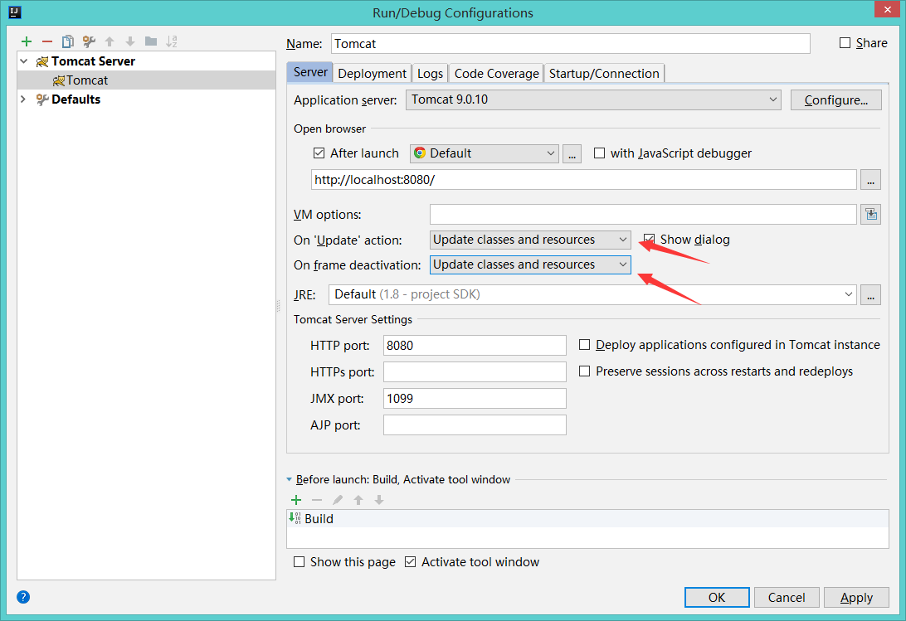
Task: Open the JRE dropdown
Action: point(592,294)
